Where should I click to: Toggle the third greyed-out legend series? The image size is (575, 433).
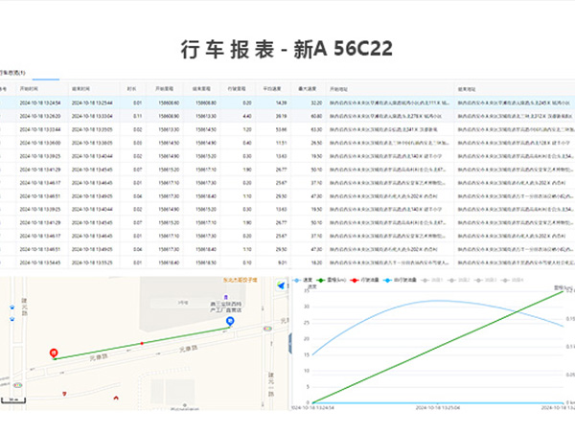486,280
